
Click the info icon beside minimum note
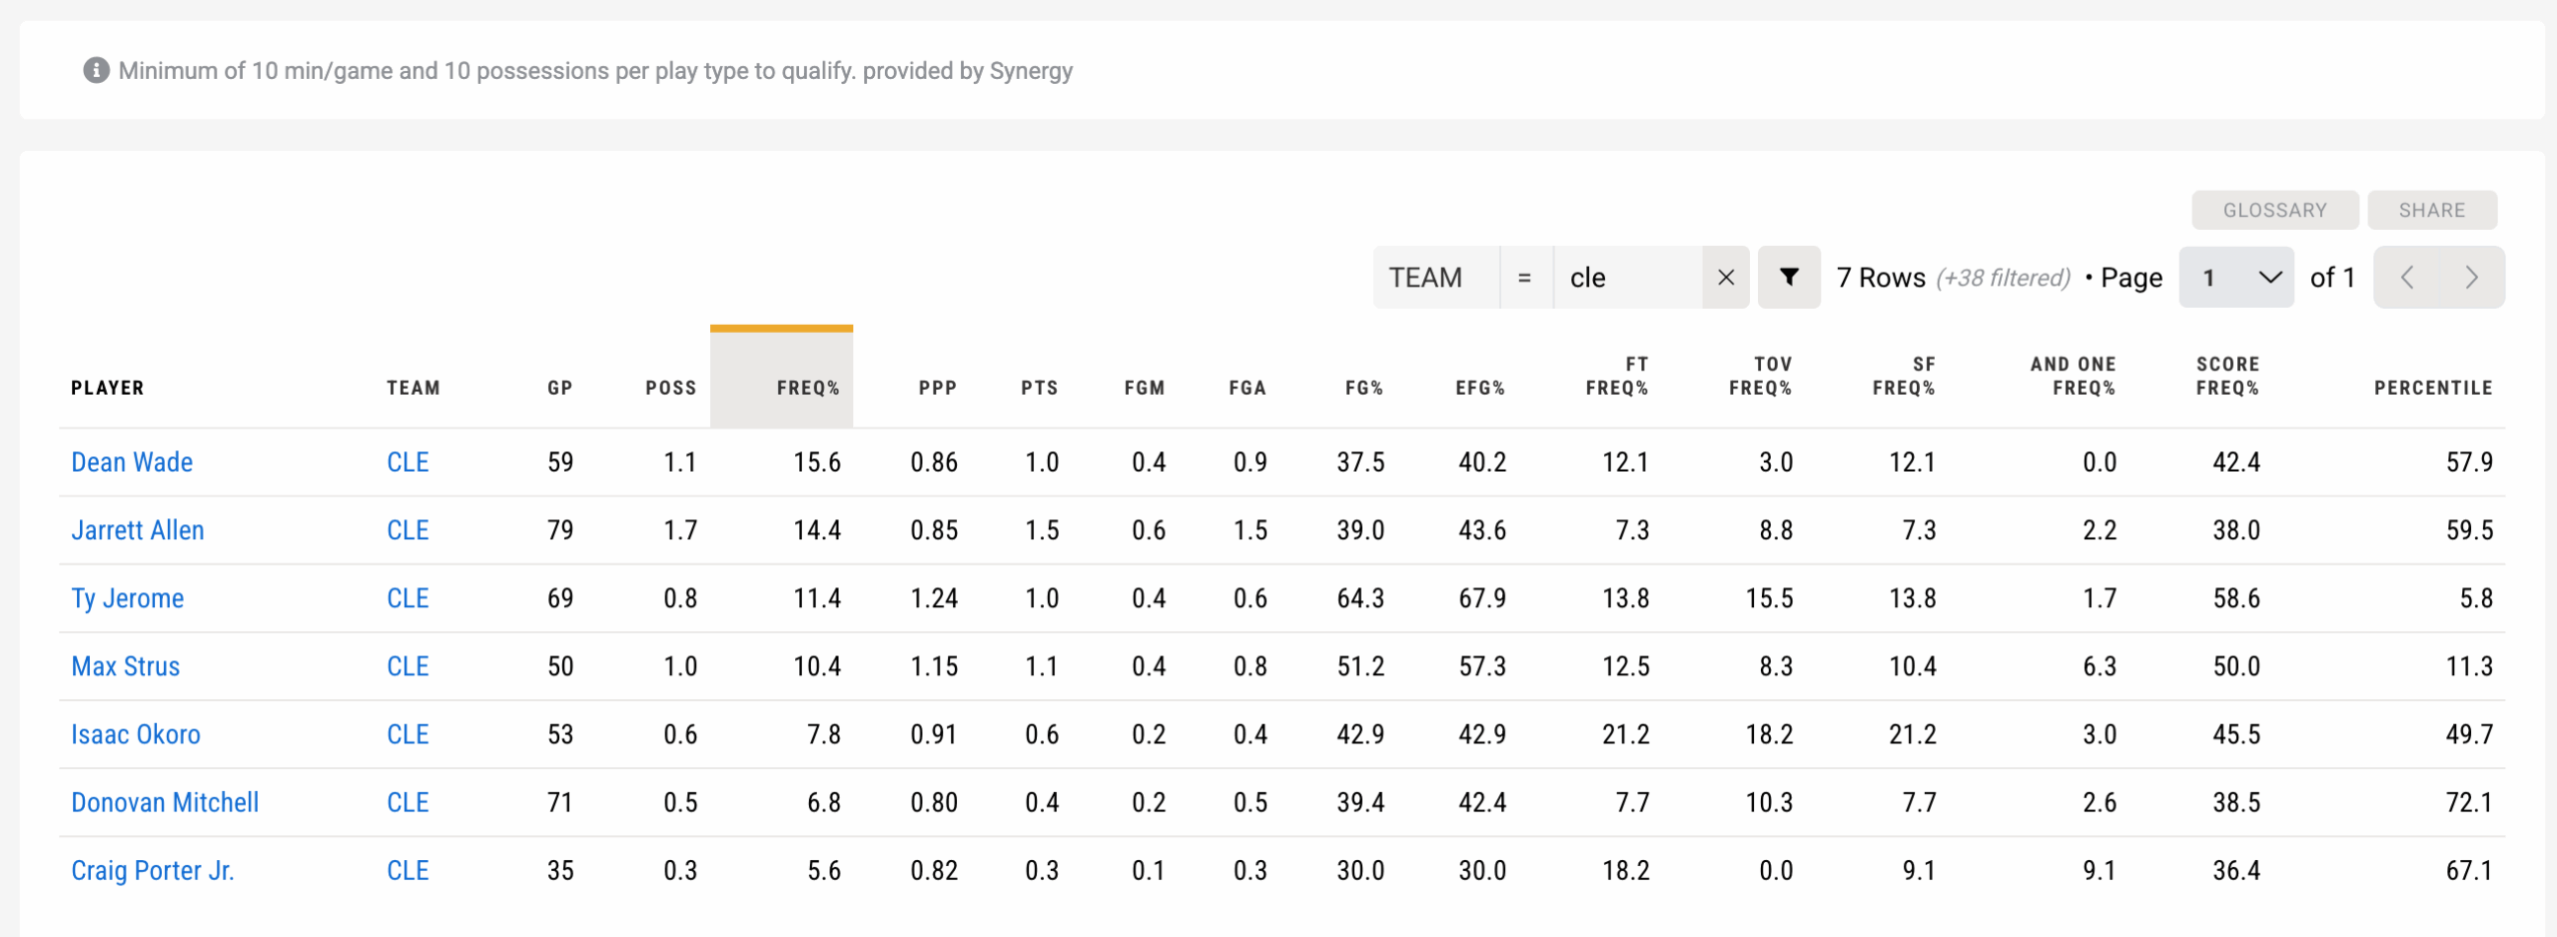tap(96, 70)
